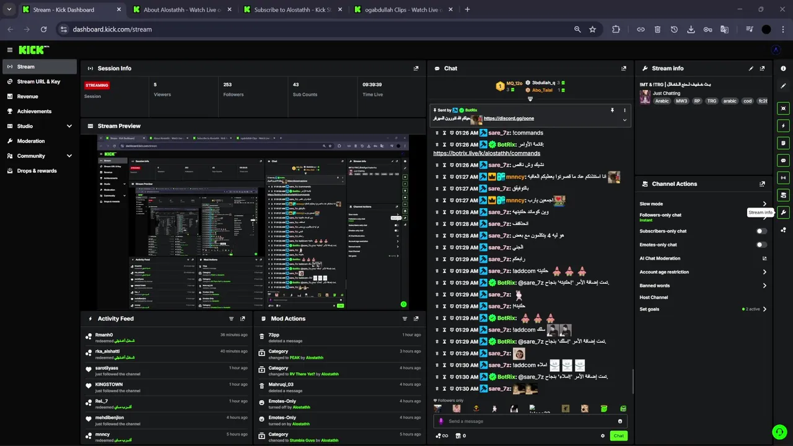793x446 pixels.
Task: Toggle the broadcast signal widget in sidebar
Action: click(783, 178)
